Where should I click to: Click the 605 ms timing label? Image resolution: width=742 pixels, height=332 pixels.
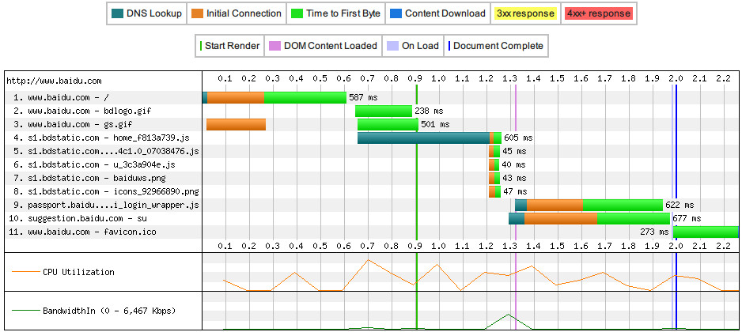[x=518, y=138]
